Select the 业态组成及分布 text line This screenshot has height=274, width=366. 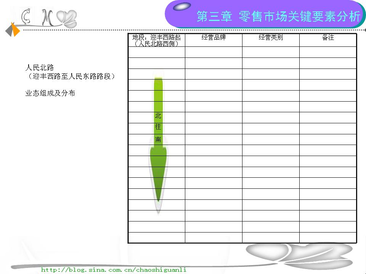(50, 93)
